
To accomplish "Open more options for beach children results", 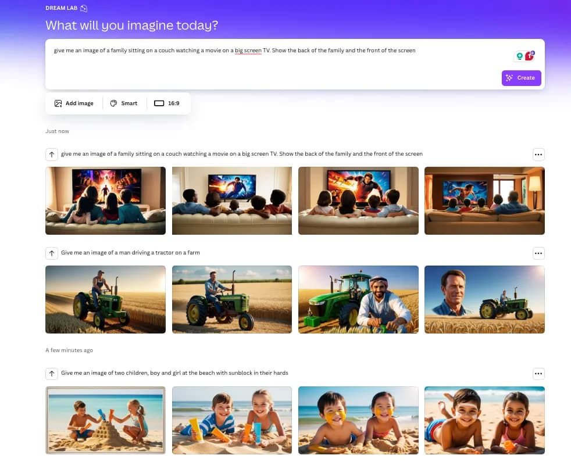I will point(538,374).
